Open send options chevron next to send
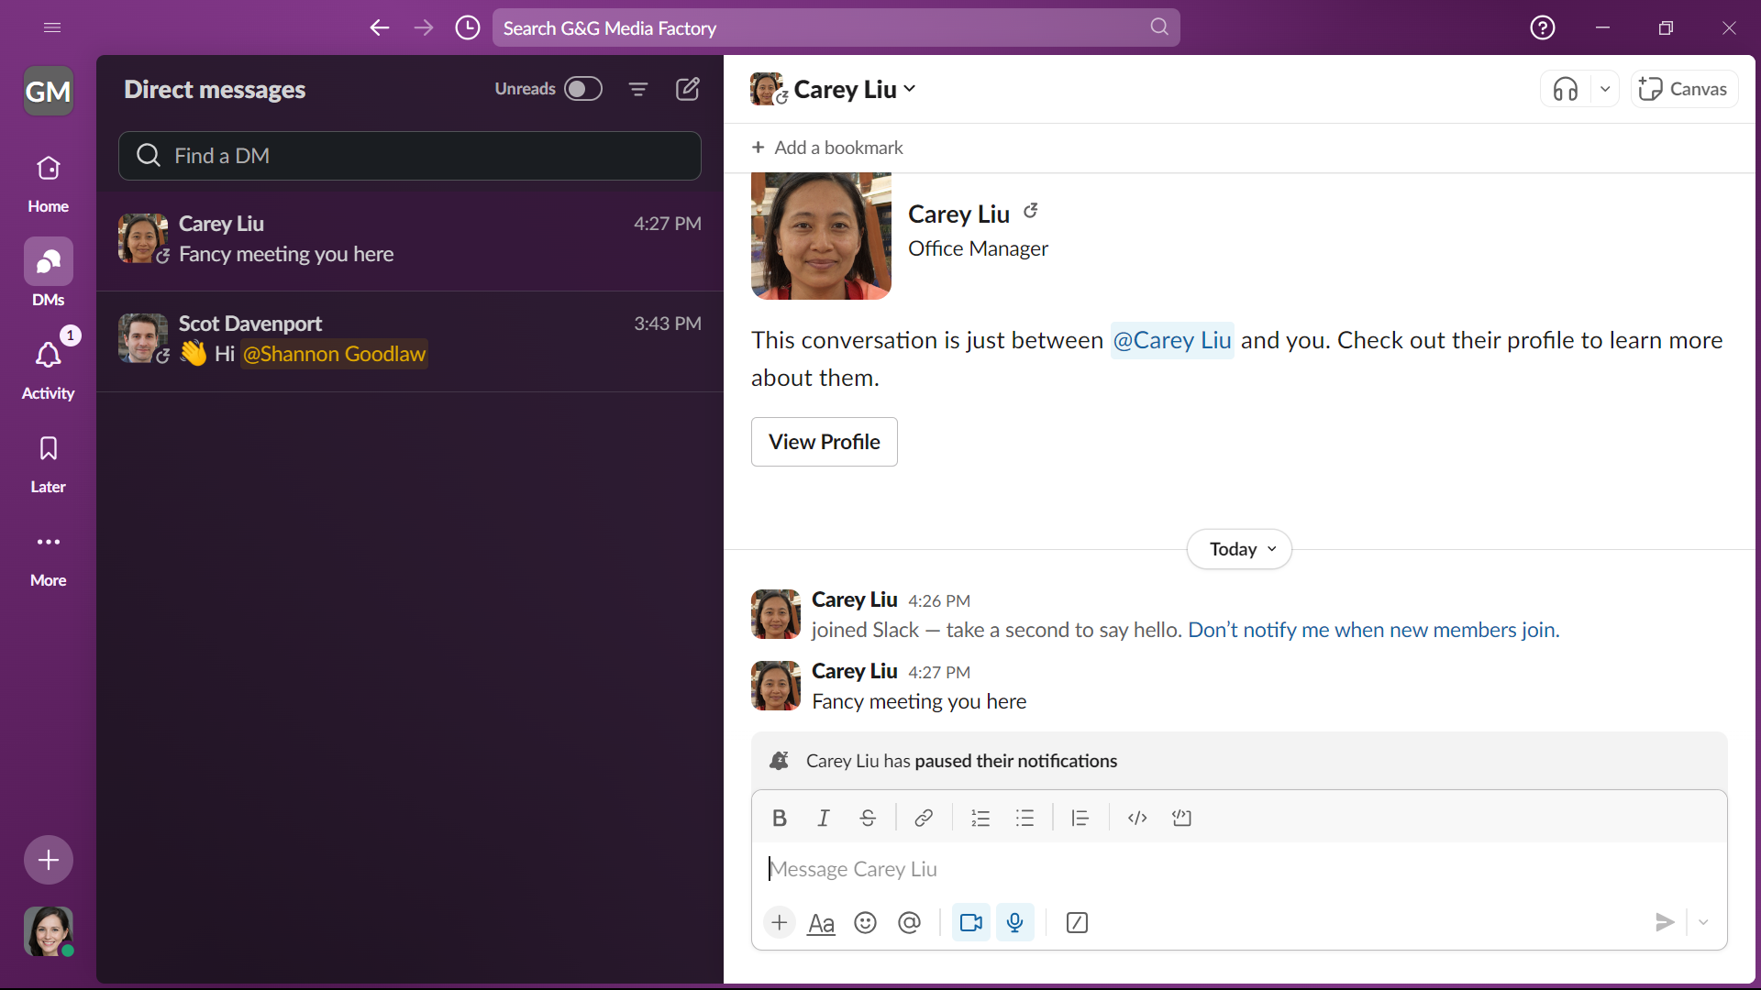This screenshot has height=990, width=1761. [1703, 922]
